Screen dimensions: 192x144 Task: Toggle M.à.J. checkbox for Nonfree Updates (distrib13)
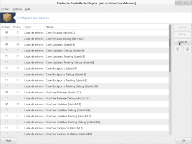[18, 104]
